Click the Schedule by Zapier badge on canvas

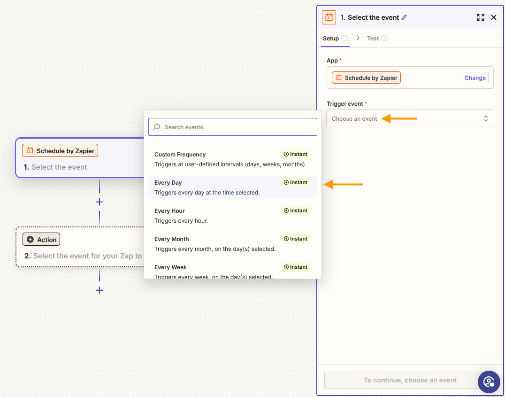[60, 151]
